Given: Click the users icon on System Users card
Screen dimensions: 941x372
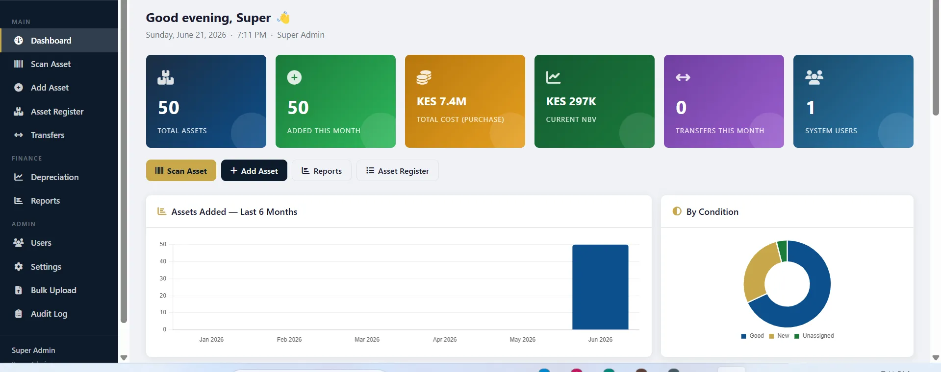Looking at the screenshot, I should 814,77.
